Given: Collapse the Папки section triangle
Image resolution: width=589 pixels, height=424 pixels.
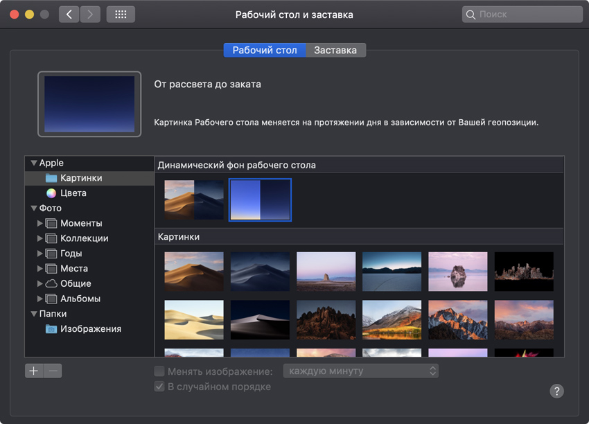Looking at the screenshot, I should point(33,314).
